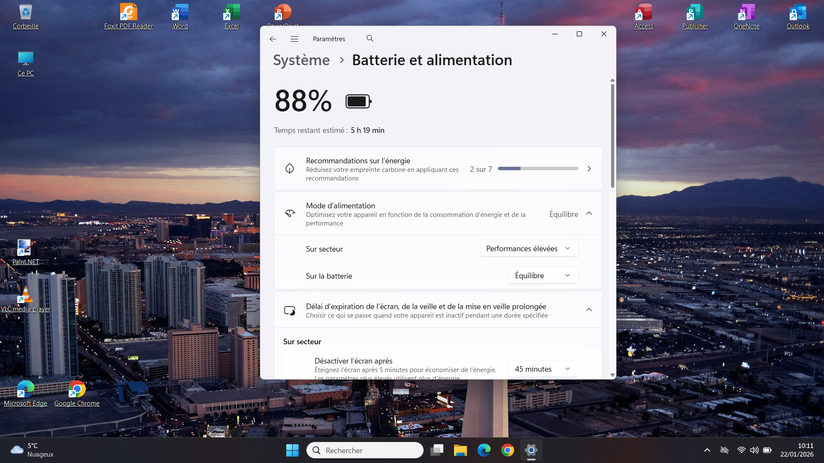Viewport: 824px width, 463px height.
Task: Click the Settings window vertical scrollbar
Action: [x=612, y=136]
